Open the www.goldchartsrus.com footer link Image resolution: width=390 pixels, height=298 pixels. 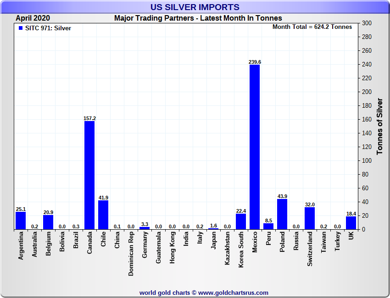pos(233,293)
